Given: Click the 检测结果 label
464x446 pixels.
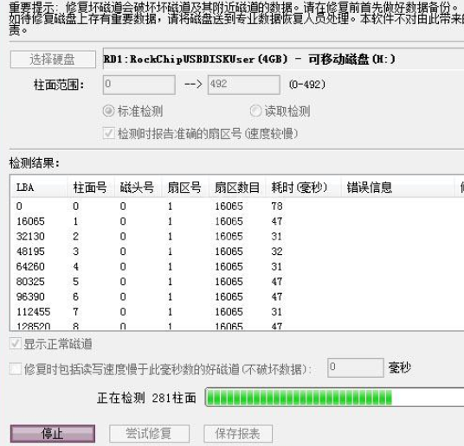Looking at the screenshot, I should 35,162.
